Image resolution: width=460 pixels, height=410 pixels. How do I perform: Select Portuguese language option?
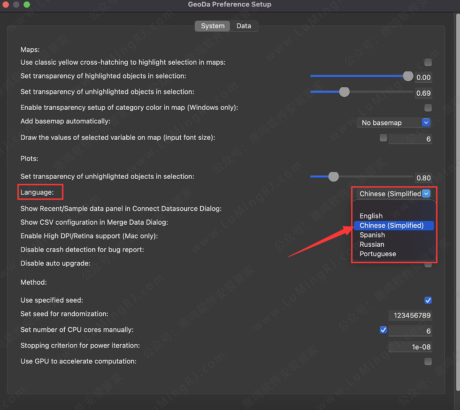pos(378,254)
